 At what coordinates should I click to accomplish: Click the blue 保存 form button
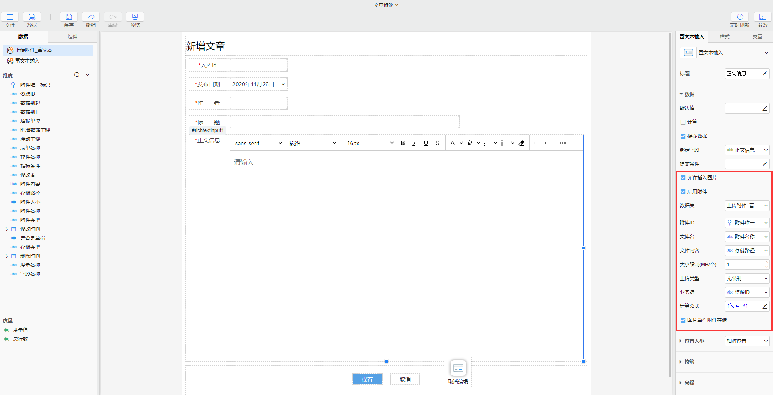click(367, 379)
